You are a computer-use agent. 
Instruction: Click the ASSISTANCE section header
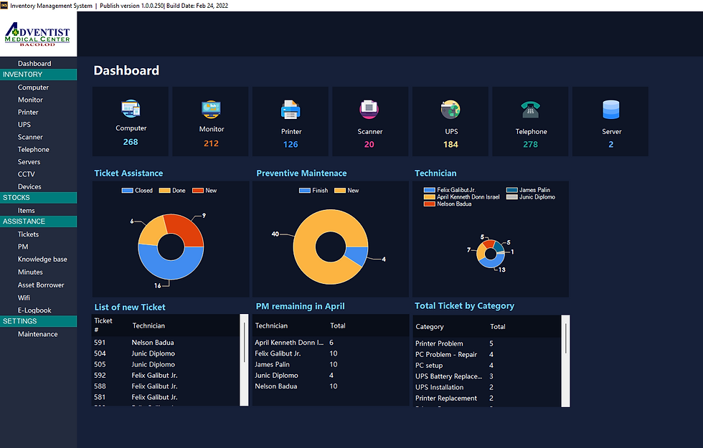[x=39, y=221]
